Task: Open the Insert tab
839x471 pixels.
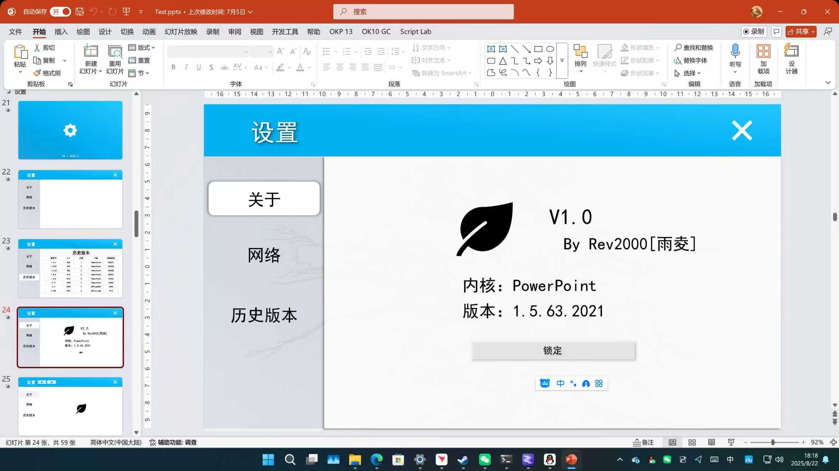Action: [x=61, y=32]
